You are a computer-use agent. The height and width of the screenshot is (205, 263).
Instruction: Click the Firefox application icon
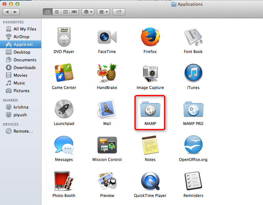tap(150, 37)
